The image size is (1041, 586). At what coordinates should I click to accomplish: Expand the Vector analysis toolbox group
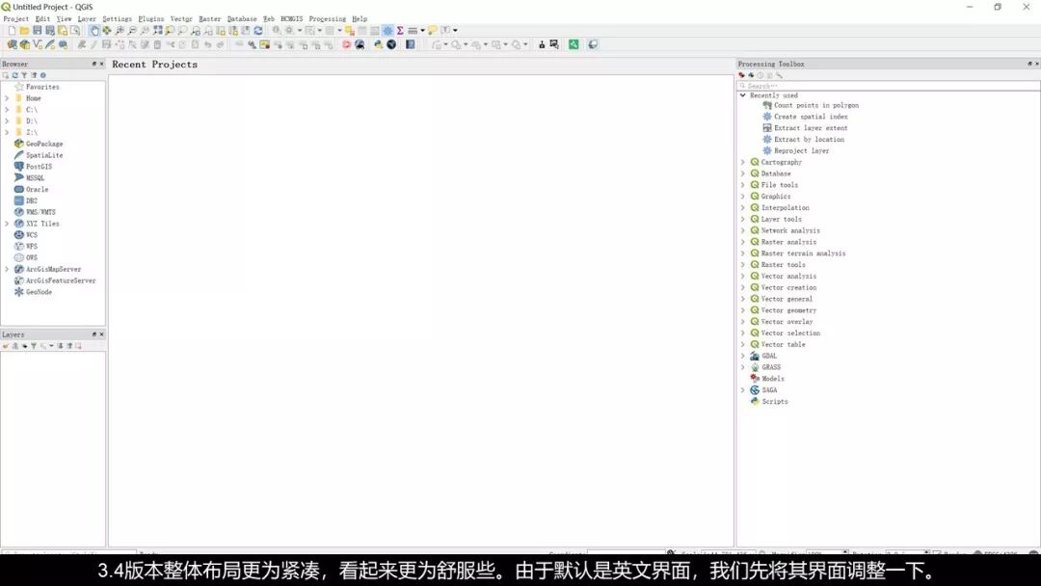[743, 276]
